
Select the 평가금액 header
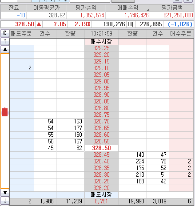point(172,8)
